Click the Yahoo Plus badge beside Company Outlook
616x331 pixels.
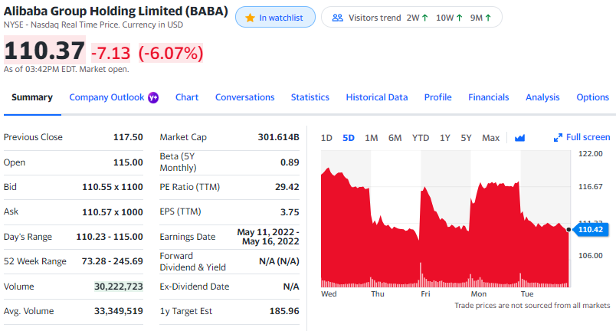pyautogui.click(x=153, y=98)
